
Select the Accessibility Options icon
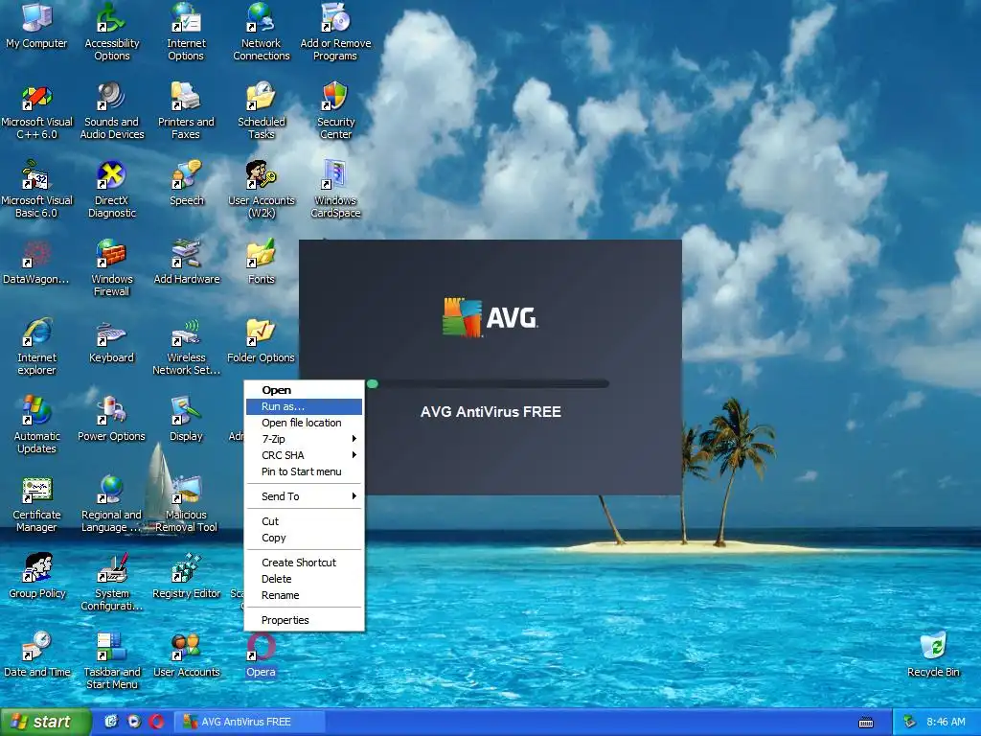(111, 32)
